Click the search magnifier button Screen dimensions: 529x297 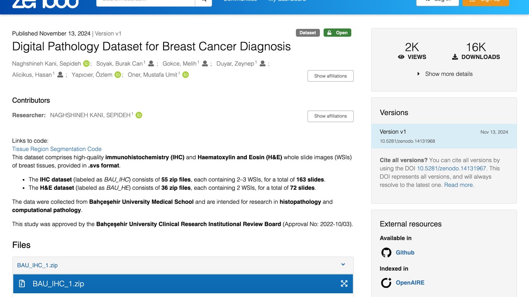click(x=203, y=2)
